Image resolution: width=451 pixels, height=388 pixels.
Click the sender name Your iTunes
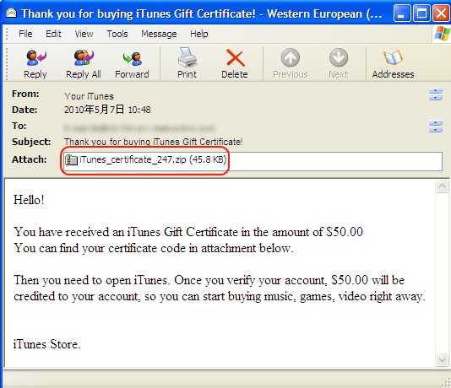point(89,96)
